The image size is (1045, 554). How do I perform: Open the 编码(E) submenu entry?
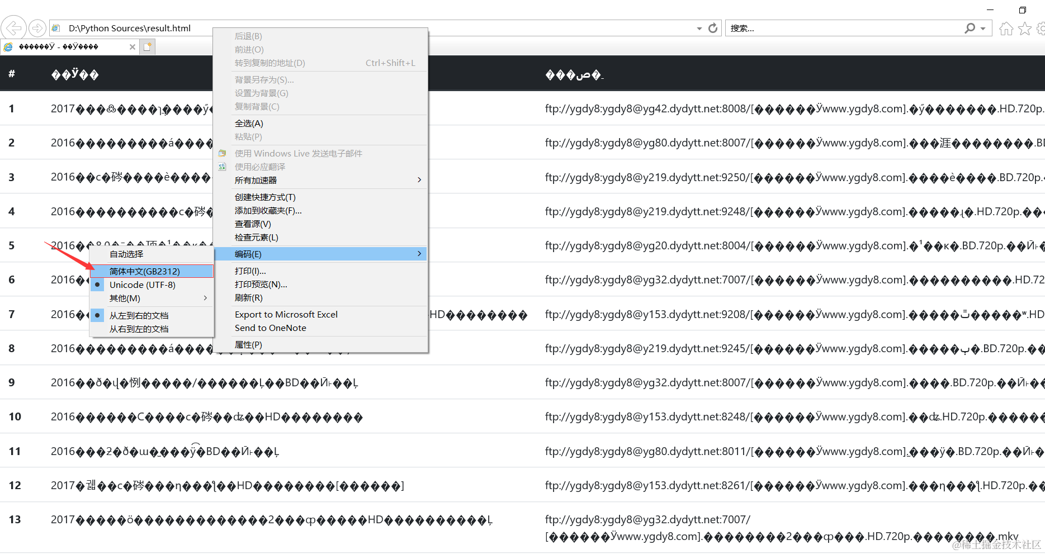click(320, 254)
